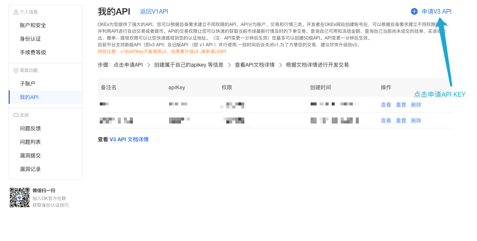Open 身份认证 in the sidebar
Viewport: 477px width, 241px height.
pyautogui.click(x=30, y=39)
